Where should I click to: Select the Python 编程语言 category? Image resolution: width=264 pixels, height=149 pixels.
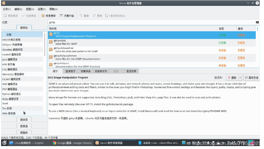[22, 94]
